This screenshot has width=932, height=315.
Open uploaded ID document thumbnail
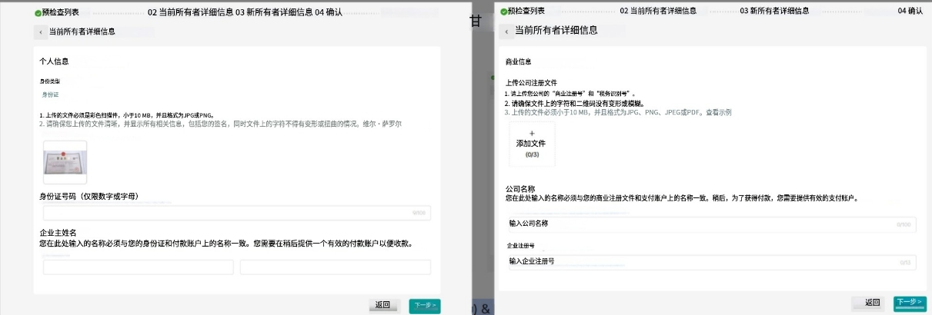click(x=65, y=161)
